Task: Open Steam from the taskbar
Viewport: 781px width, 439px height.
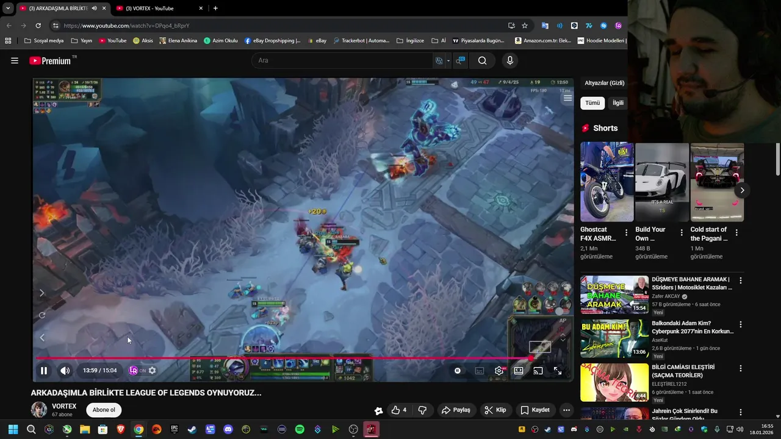Action: click(192, 429)
